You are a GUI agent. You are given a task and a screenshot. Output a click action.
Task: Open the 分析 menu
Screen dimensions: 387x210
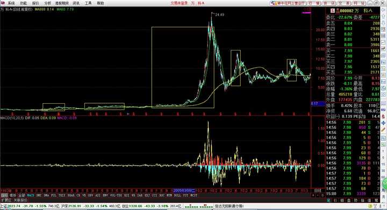48,3
